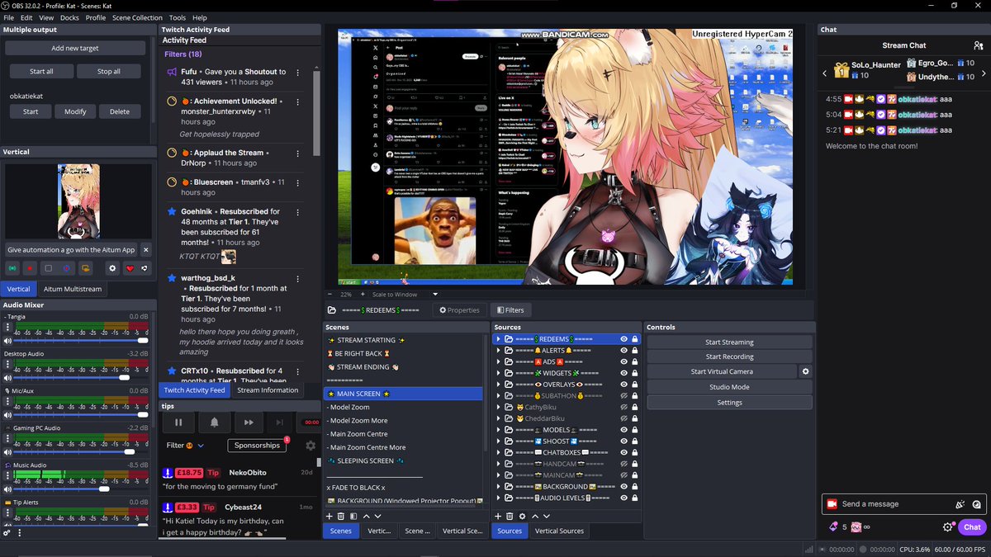Click Add new target button

[75, 49]
